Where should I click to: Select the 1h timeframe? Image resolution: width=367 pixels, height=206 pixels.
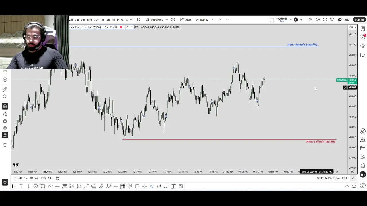tap(103, 20)
